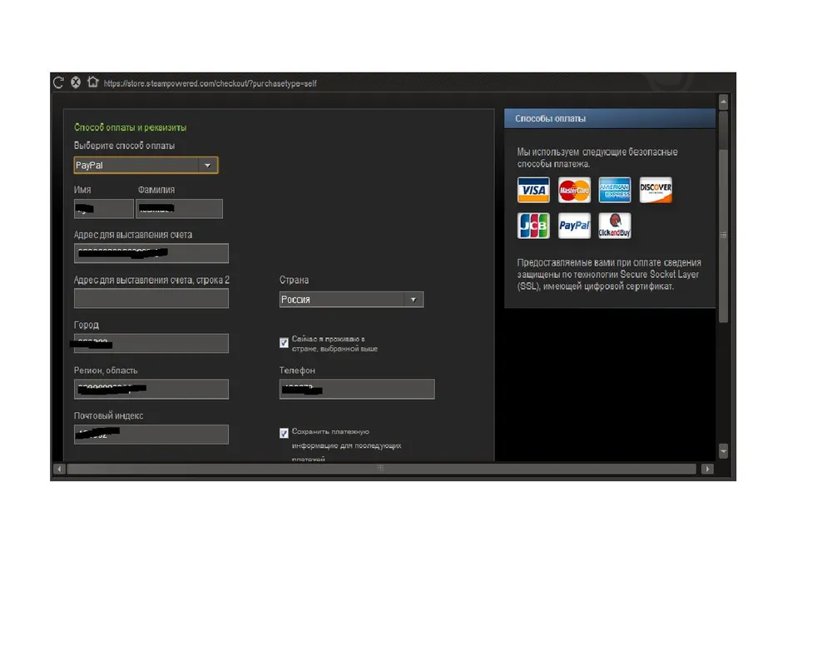Click the Фамилия last name field

(x=180, y=209)
